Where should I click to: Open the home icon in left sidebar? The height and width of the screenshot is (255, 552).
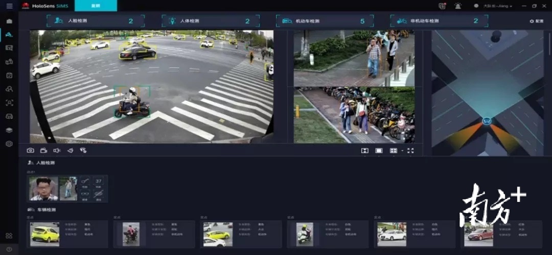[x=9, y=21]
